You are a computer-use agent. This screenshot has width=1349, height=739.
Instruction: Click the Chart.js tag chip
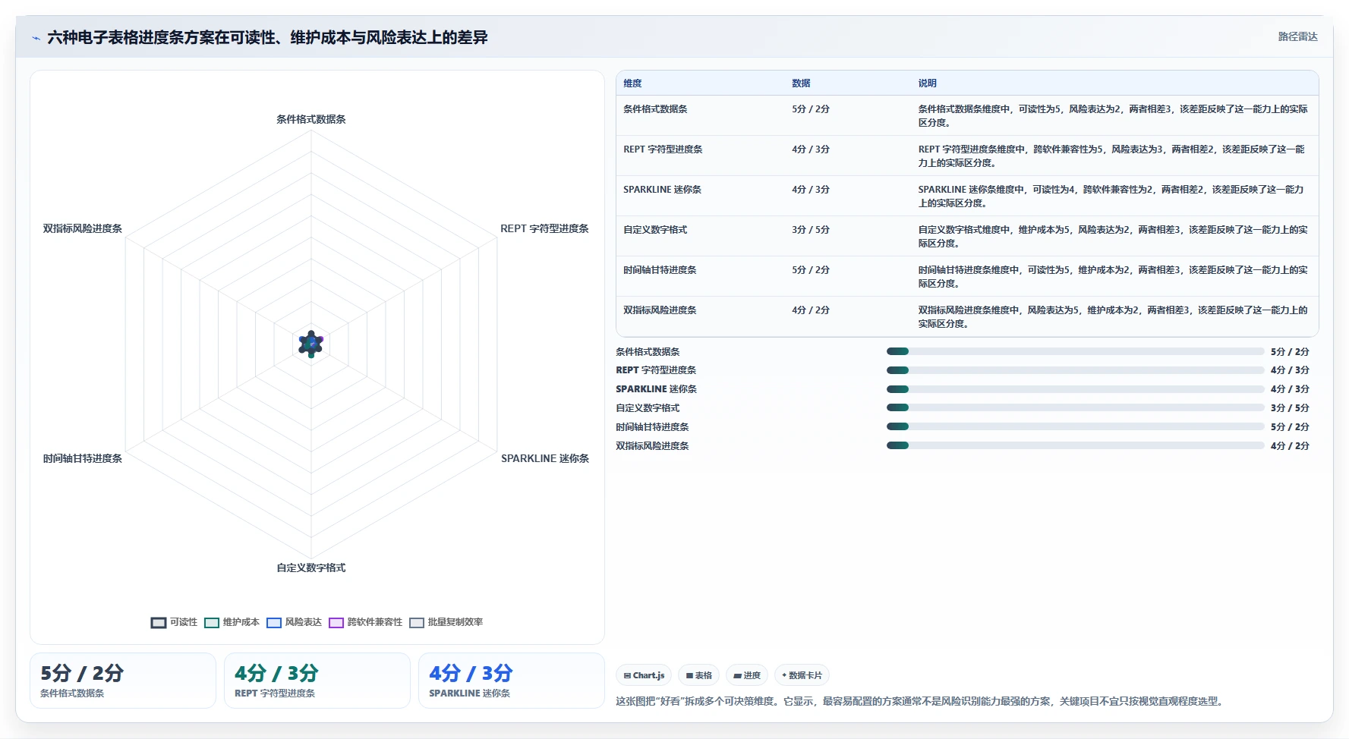pyautogui.click(x=644, y=675)
